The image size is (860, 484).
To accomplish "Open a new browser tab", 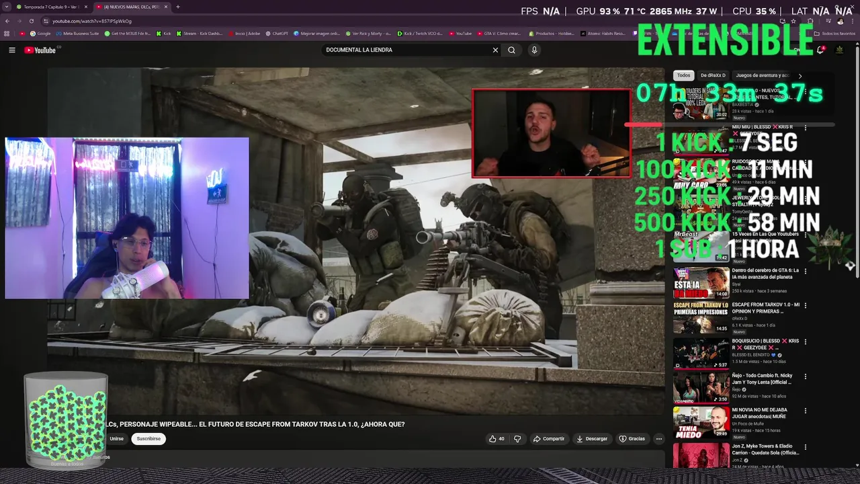I will [x=177, y=7].
